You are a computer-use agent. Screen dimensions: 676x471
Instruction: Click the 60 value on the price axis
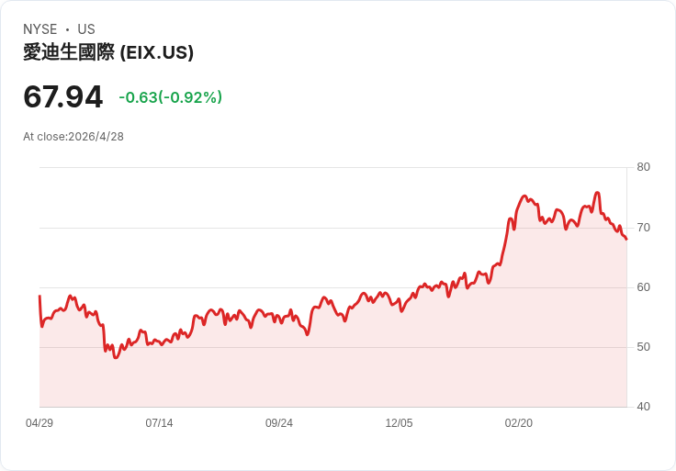[x=644, y=287]
